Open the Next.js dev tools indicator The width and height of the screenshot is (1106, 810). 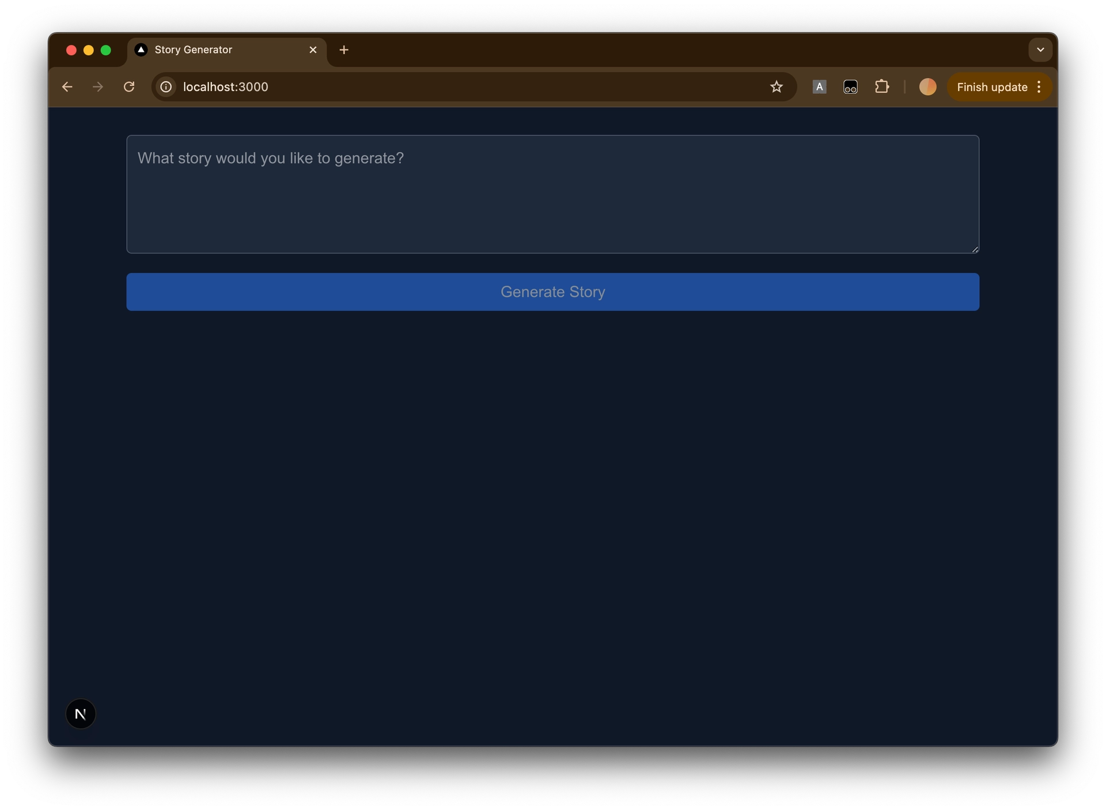pyautogui.click(x=80, y=714)
